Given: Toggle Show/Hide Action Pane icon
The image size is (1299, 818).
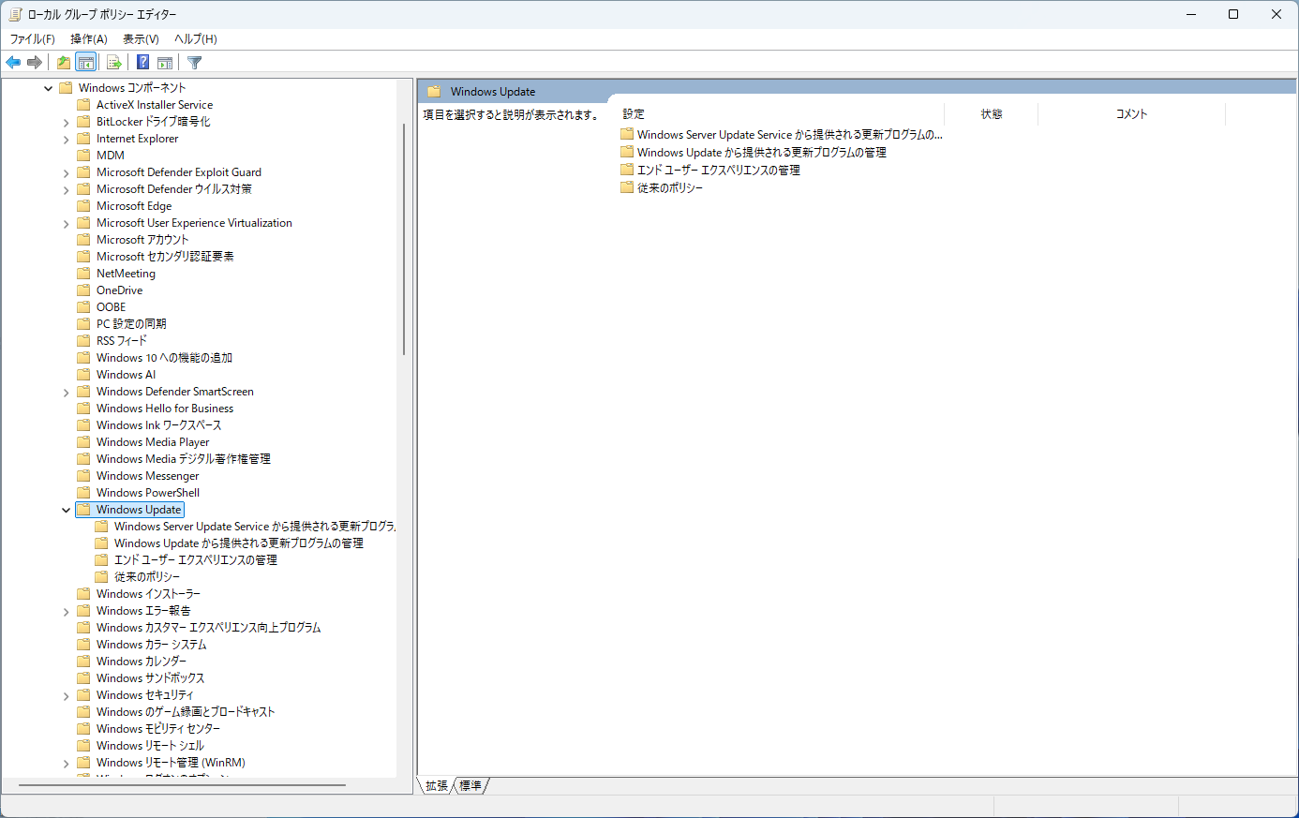Looking at the screenshot, I should point(165,63).
